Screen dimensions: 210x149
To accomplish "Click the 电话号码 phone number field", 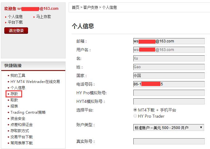I will [169, 84].
